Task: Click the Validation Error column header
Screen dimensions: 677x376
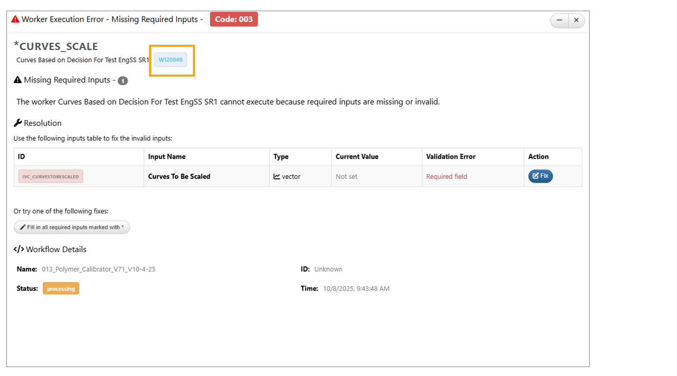Action: tap(450, 157)
